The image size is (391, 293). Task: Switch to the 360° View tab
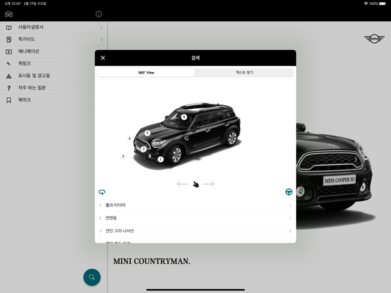tap(146, 72)
